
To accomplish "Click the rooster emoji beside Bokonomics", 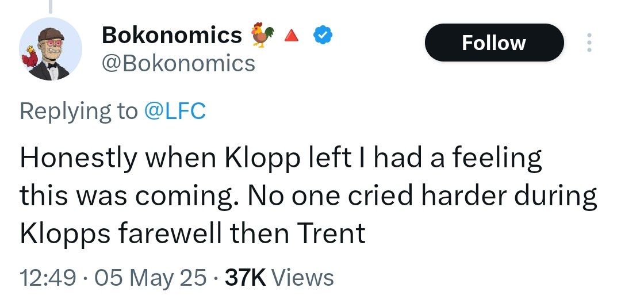I will [262, 35].
